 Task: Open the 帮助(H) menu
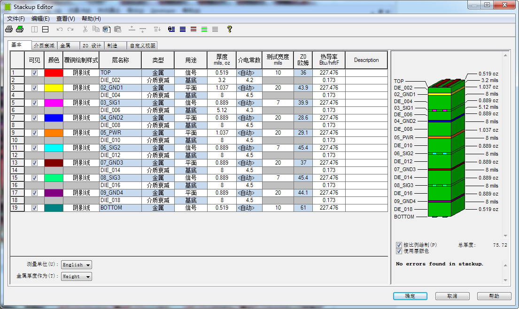pos(92,19)
